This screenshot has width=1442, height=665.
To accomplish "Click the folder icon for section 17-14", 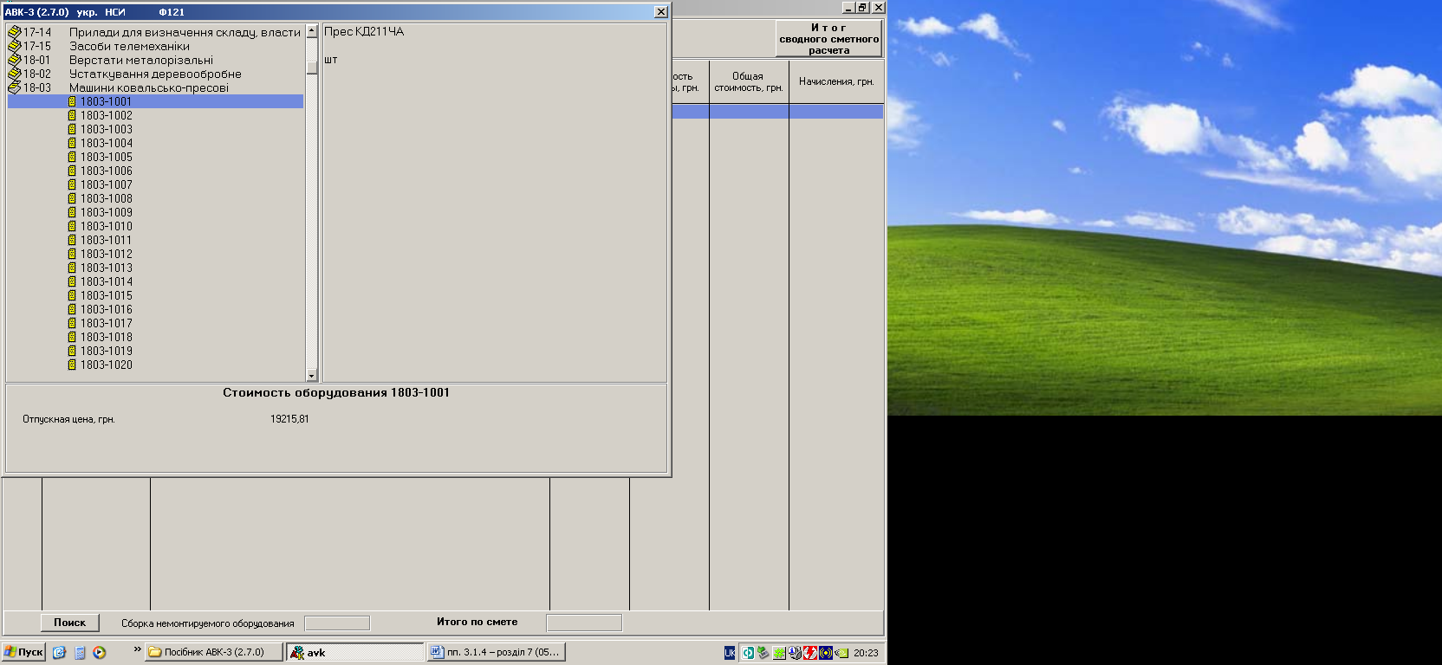I will pyautogui.click(x=14, y=32).
